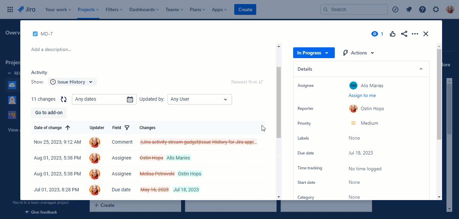Close the MD-7 issue dialog
Screen dimensions: 459x219
(x=426, y=34)
